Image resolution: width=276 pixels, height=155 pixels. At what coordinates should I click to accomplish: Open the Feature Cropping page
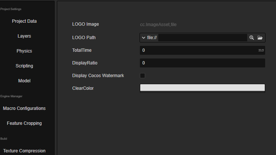click(x=24, y=123)
